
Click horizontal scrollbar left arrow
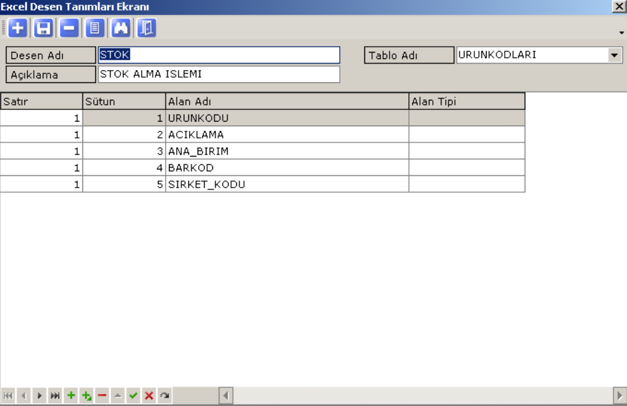(226, 395)
